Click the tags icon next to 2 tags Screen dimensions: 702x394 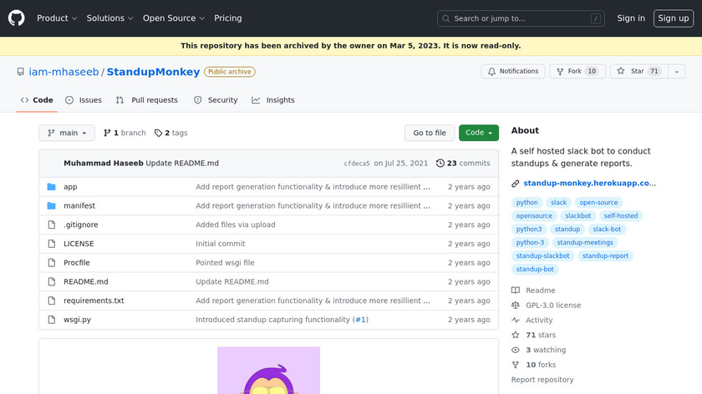pyautogui.click(x=158, y=133)
